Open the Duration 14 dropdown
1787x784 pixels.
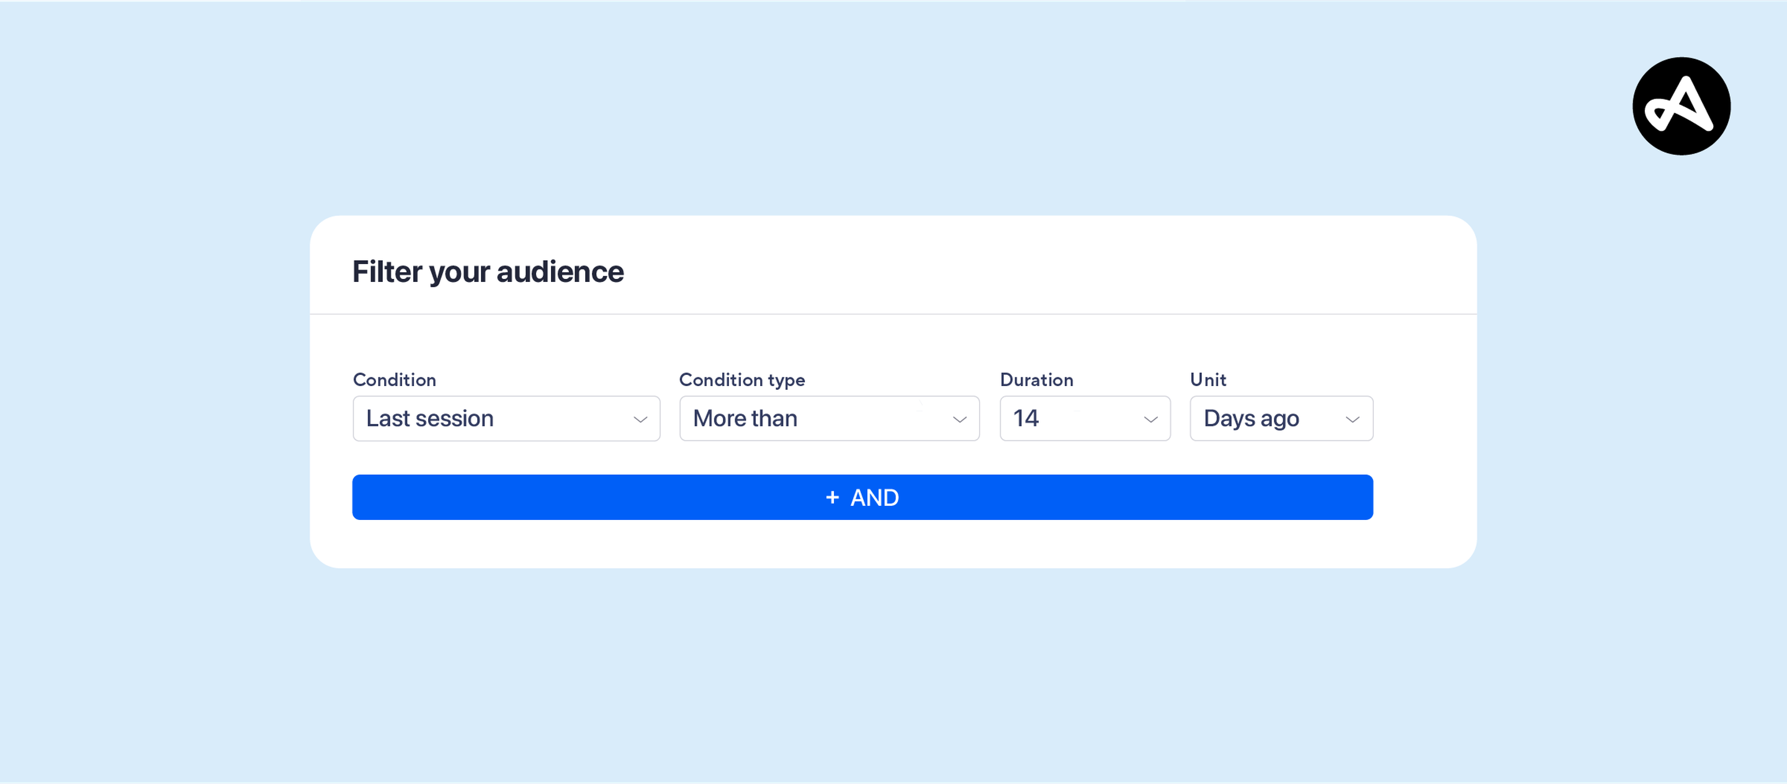click(x=1084, y=419)
